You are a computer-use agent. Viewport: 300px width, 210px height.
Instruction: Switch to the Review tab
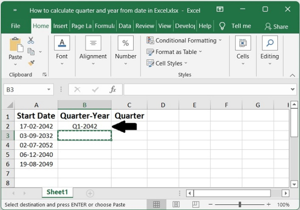click(x=145, y=26)
